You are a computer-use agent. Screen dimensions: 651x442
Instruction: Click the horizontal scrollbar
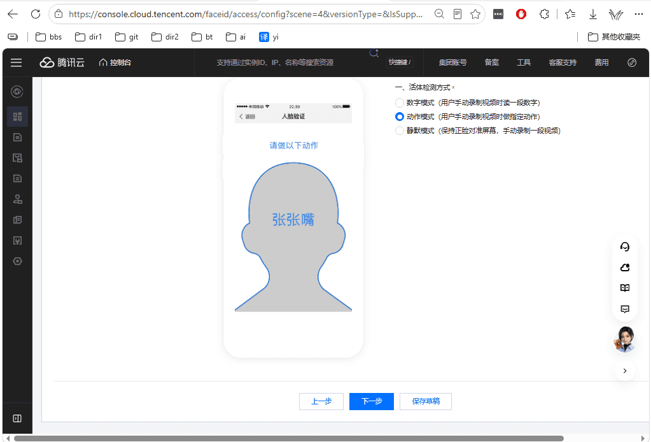tap(288, 438)
